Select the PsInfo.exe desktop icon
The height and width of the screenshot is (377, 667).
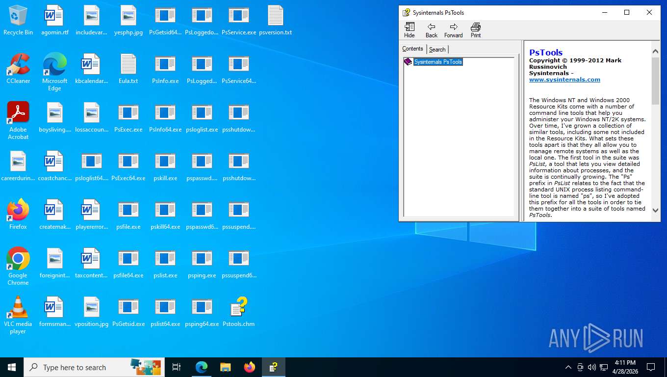coord(165,69)
